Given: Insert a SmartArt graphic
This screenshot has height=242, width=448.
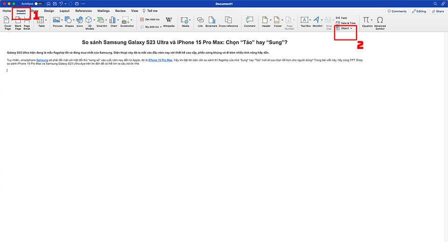Looking at the screenshot, I should tap(101, 22).
